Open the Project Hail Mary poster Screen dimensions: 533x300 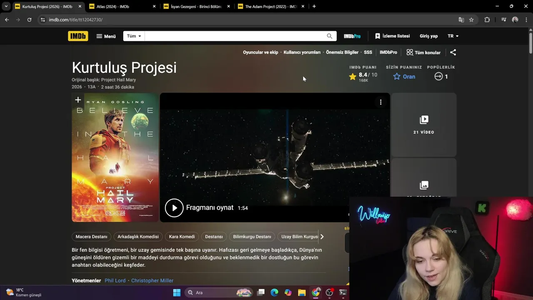[x=115, y=157]
